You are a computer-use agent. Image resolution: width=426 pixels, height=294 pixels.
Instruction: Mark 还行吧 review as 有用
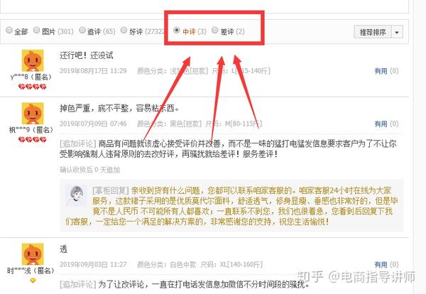(x=381, y=71)
